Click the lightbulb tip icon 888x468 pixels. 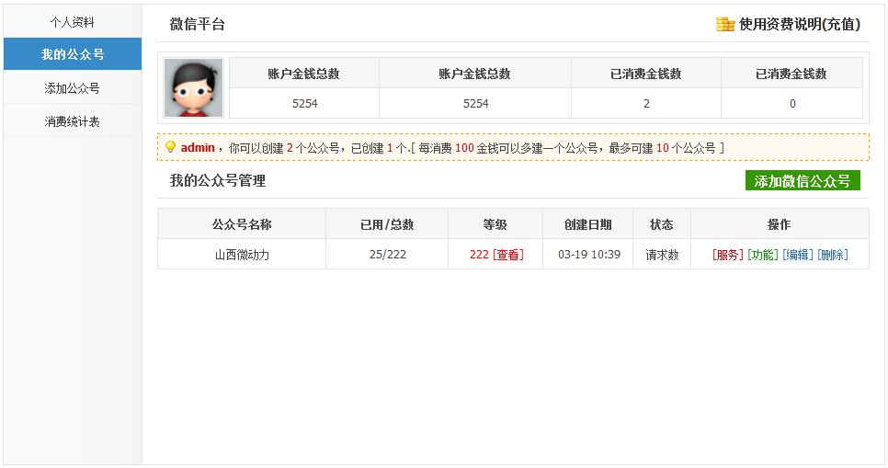(170, 147)
